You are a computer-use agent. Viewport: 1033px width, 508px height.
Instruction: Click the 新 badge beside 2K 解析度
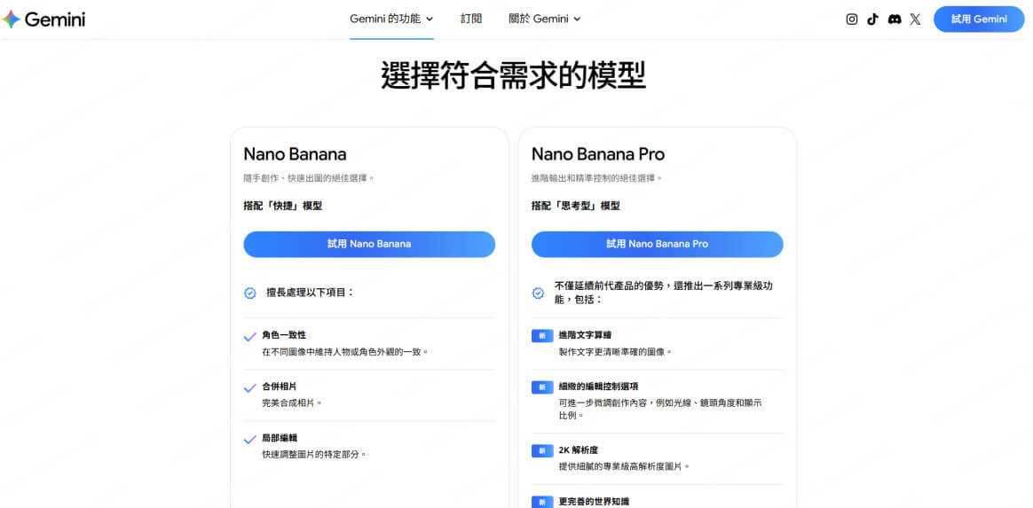(x=542, y=450)
